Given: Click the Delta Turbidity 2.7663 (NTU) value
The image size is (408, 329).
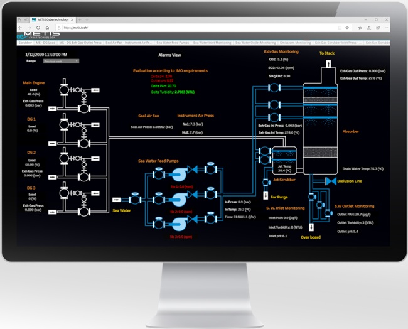Looking at the screenshot, I should coord(173,92).
